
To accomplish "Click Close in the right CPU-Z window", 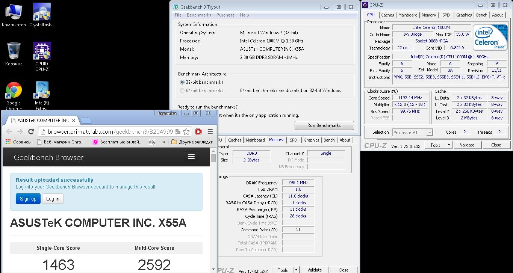I will coord(496,145).
